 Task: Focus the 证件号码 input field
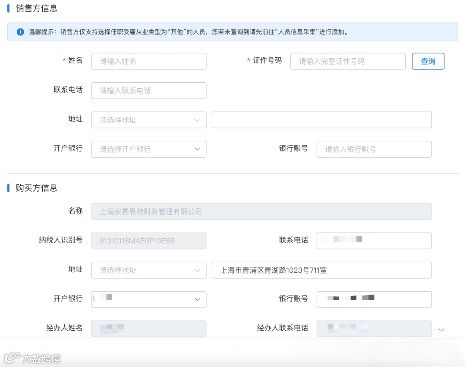pyautogui.click(x=348, y=61)
